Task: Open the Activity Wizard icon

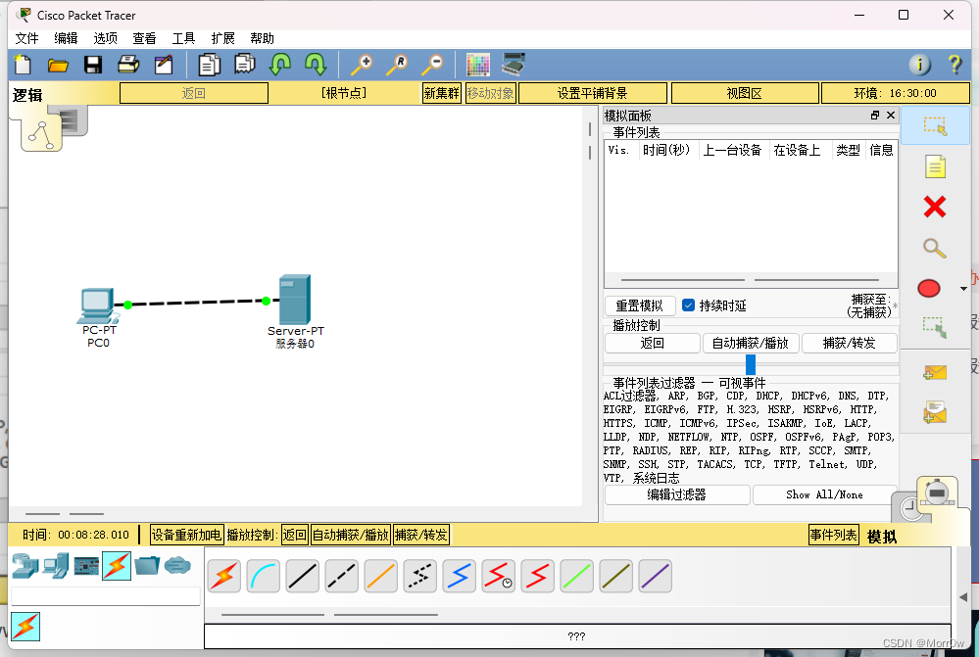Action: 164,65
